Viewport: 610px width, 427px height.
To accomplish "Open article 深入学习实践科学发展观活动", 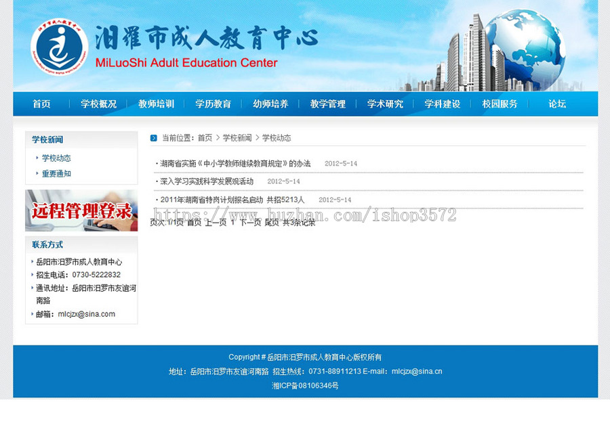I will tap(207, 181).
